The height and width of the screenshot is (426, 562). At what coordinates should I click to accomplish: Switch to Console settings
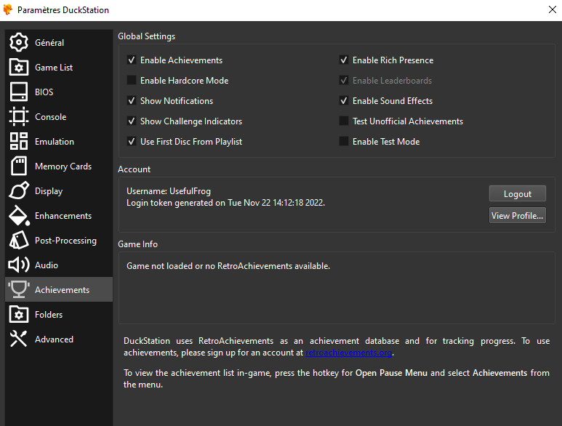point(59,116)
